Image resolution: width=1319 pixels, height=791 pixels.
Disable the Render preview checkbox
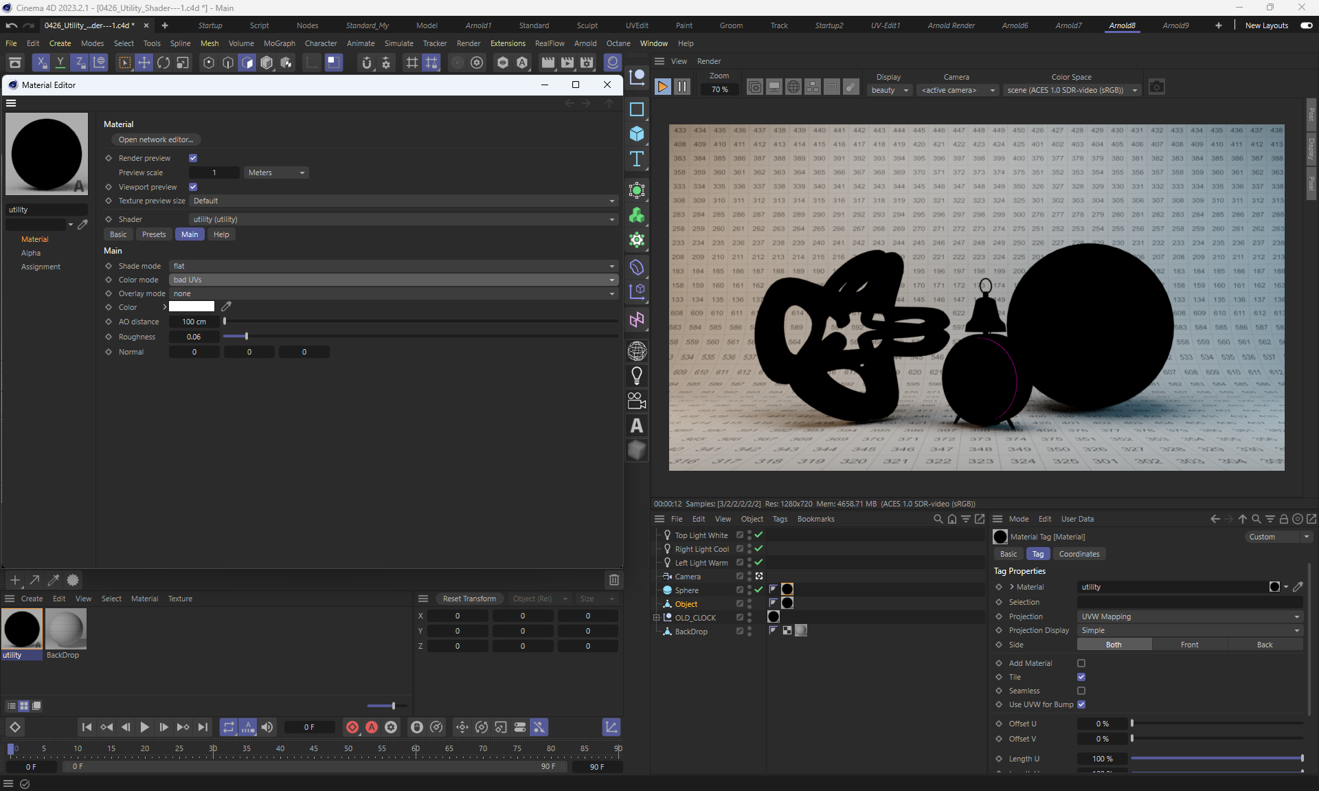193,158
